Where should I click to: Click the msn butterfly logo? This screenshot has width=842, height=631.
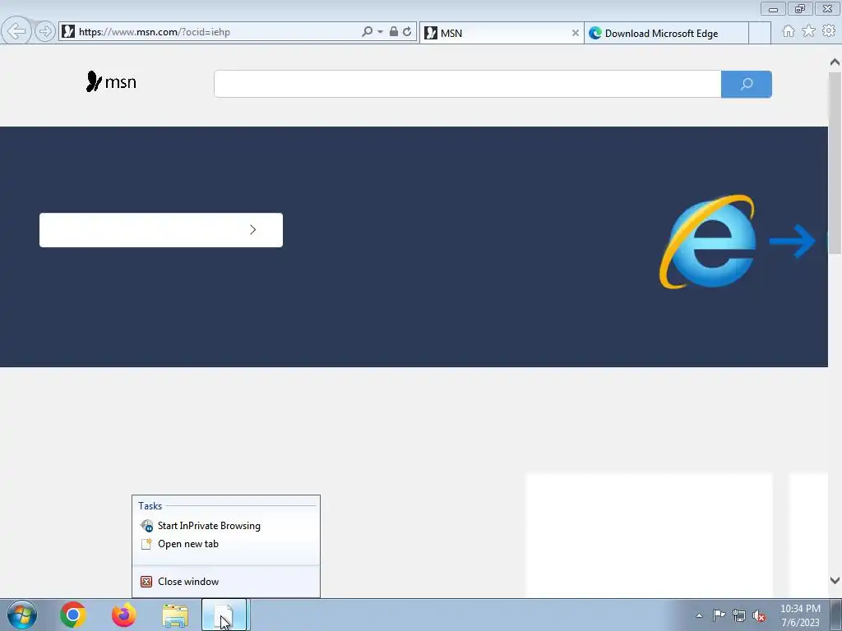[111, 81]
